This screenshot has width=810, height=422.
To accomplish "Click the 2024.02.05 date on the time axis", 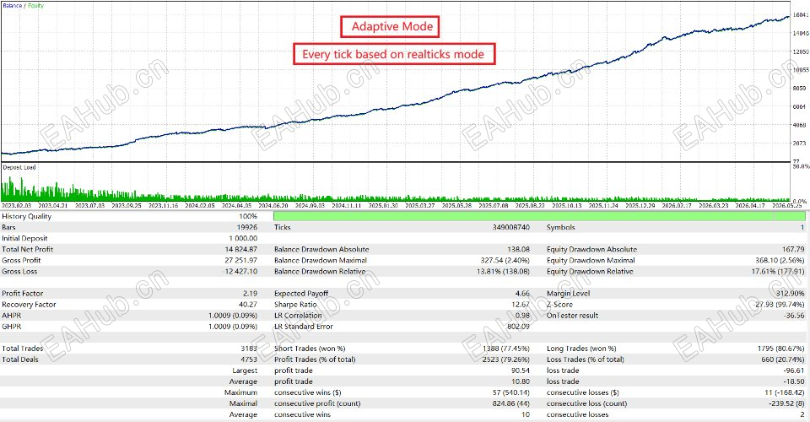I will 199,206.
